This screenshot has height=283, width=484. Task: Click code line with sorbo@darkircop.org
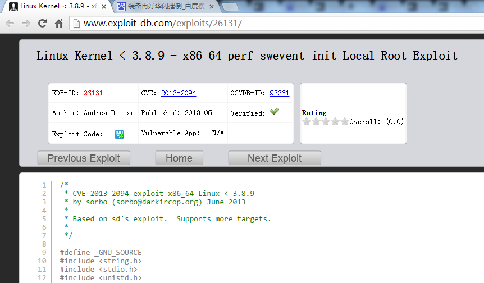155,202
